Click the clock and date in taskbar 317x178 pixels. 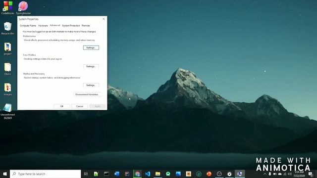[x=299, y=174]
